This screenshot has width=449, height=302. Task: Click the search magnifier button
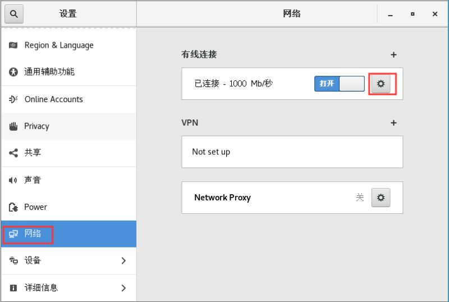[14, 14]
